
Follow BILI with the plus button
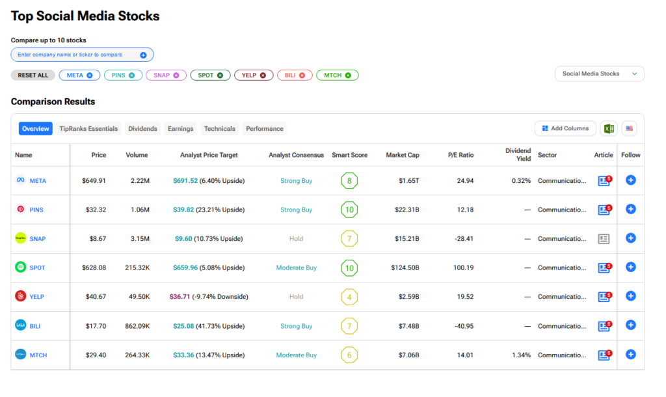(x=631, y=325)
